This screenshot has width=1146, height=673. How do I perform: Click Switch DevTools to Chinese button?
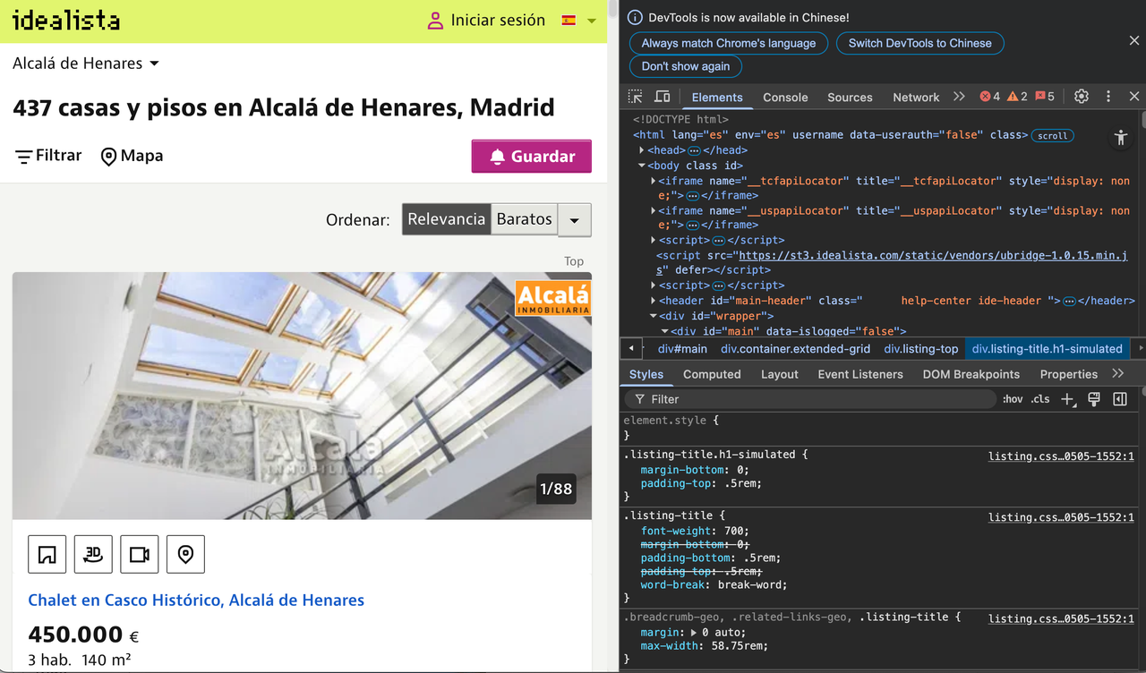(x=920, y=43)
